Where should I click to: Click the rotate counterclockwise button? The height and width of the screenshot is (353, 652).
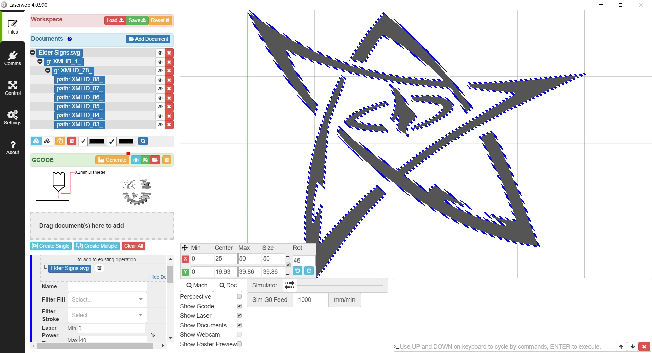(x=297, y=271)
